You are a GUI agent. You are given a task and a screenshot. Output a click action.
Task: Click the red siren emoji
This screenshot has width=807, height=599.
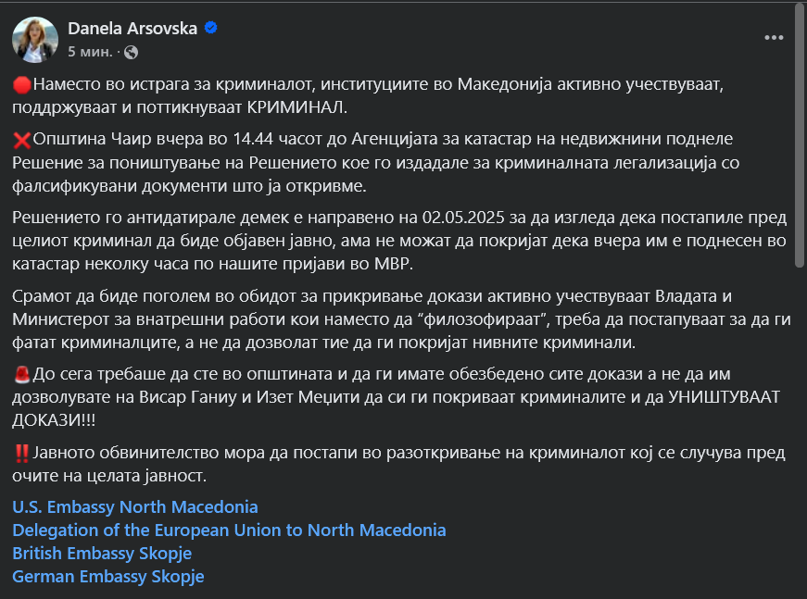tap(22, 375)
